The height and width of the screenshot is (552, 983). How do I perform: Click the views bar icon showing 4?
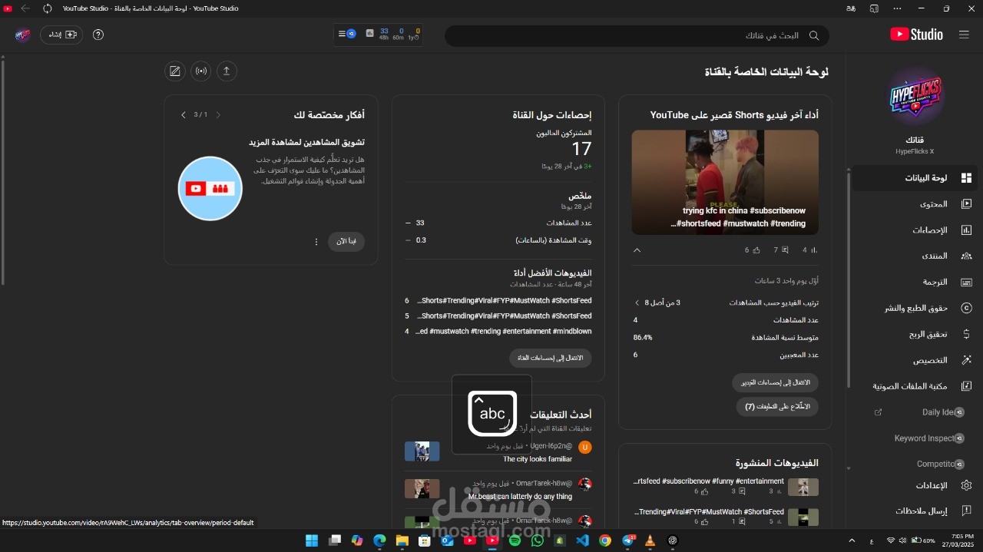point(814,250)
